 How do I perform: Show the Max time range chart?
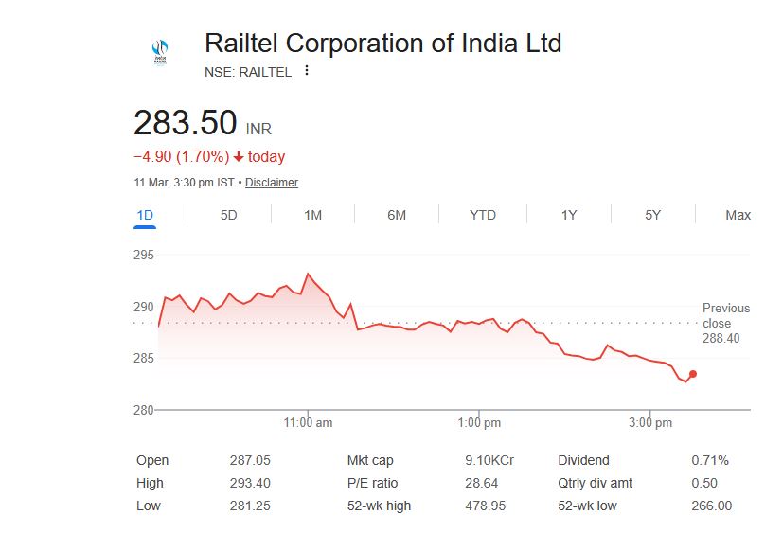click(738, 215)
